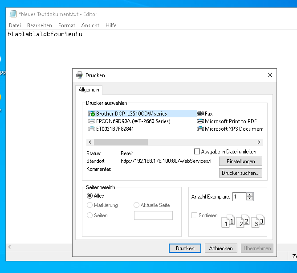Select the Seiten radio button
Screen dimensions: 297x273
coord(90,215)
